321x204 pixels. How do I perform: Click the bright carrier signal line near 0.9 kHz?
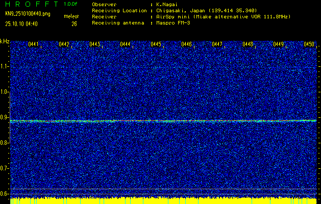163,121
